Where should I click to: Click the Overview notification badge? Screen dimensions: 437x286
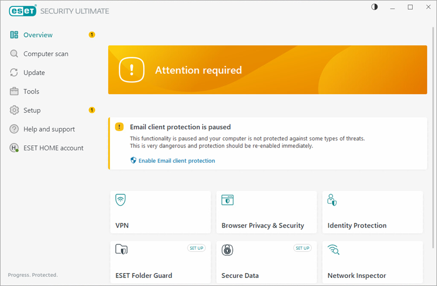[92, 35]
